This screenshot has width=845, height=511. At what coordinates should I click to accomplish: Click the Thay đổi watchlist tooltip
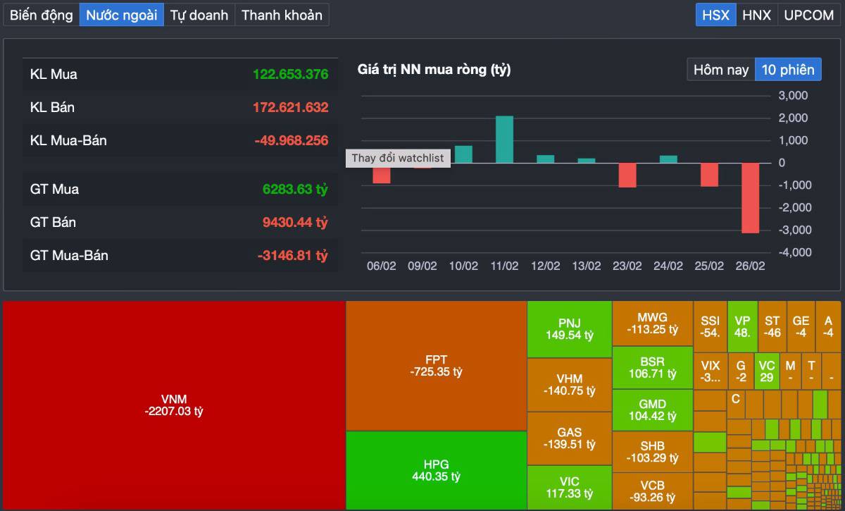[398, 158]
